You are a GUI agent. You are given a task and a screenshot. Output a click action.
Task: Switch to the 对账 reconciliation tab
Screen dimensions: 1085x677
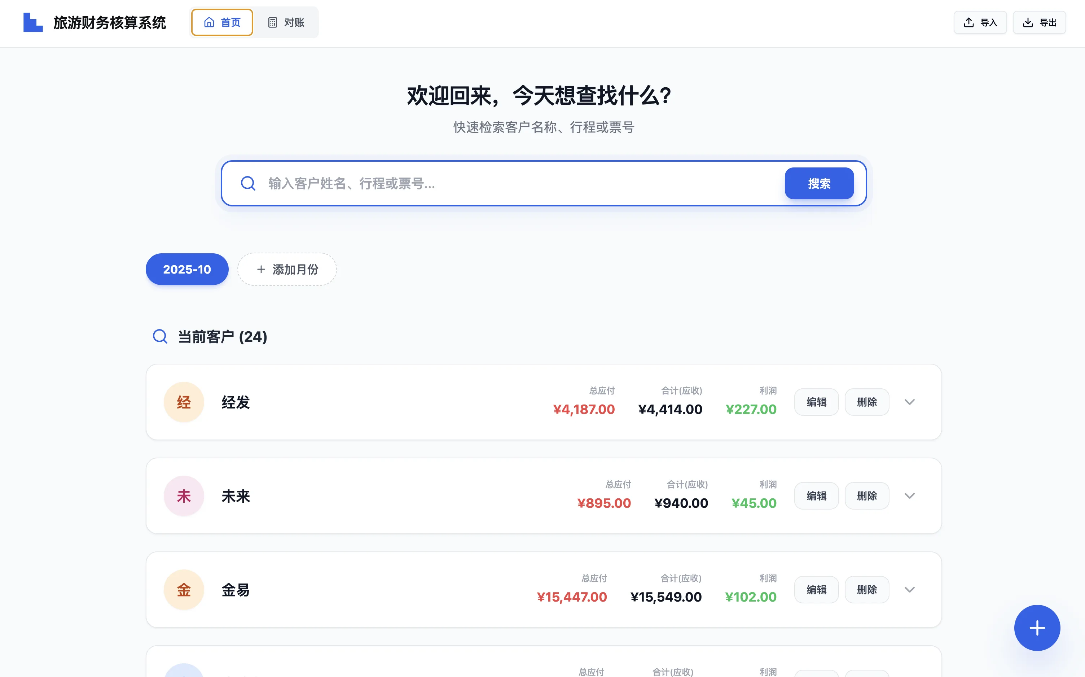click(x=286, y=22)
